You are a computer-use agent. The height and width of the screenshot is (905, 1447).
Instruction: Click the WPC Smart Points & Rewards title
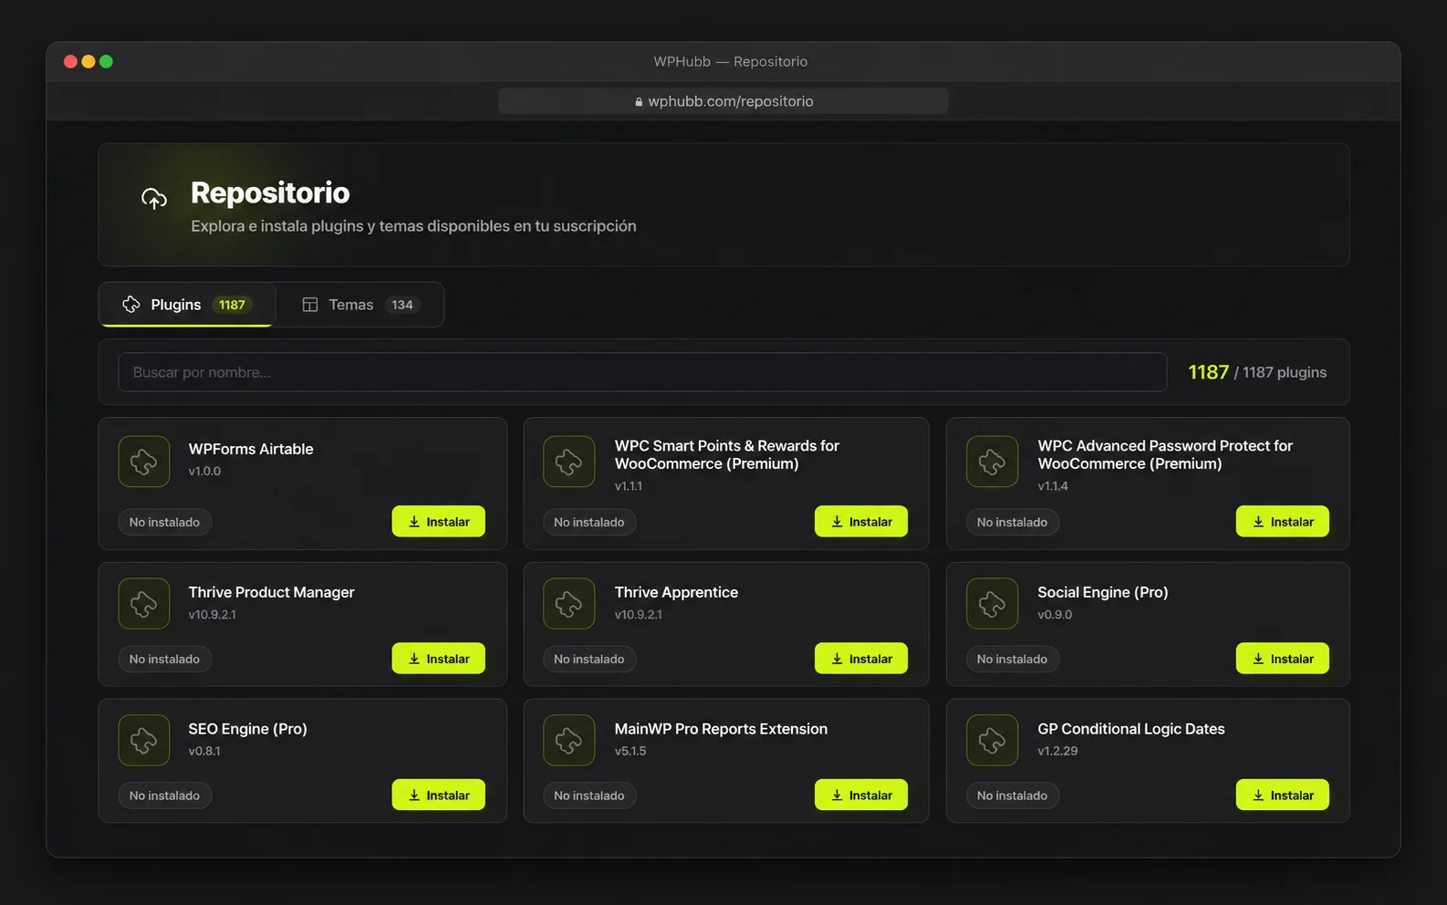click(x=727, y=454)
